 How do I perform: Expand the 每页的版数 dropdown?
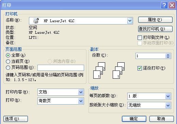(168, 96)
